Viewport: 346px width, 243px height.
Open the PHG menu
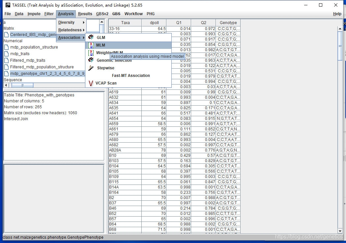tap(151, 14)
